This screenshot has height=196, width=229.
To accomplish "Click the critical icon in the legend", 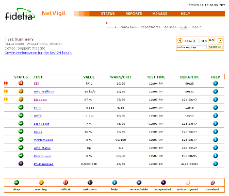I will click(66, 183).
